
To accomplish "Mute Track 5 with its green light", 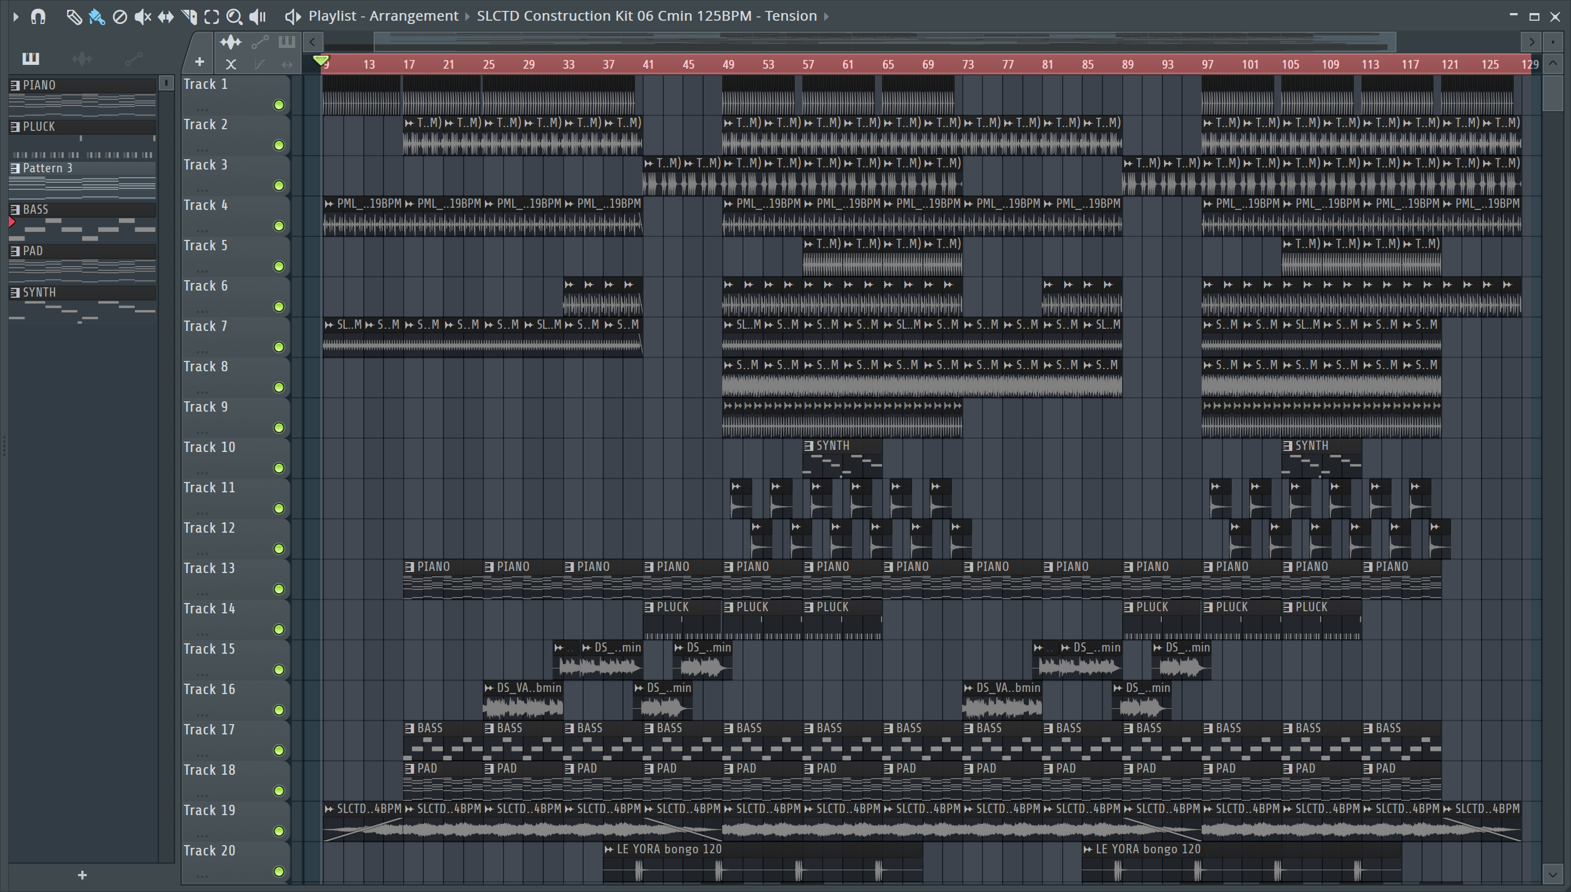I will tap(279, 267).
